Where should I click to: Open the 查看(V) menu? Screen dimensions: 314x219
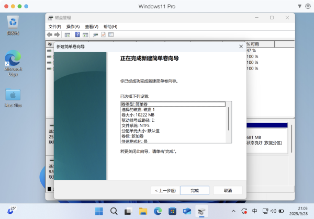92,26
